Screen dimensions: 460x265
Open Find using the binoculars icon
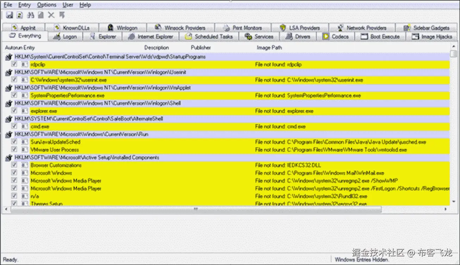[31, 15]
